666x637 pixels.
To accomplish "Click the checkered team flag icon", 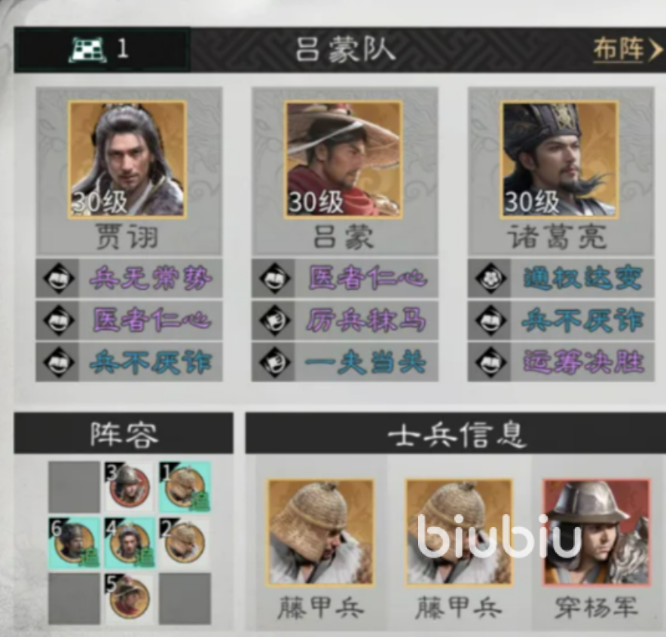I will pyautogui.click(x=87, y=50).
